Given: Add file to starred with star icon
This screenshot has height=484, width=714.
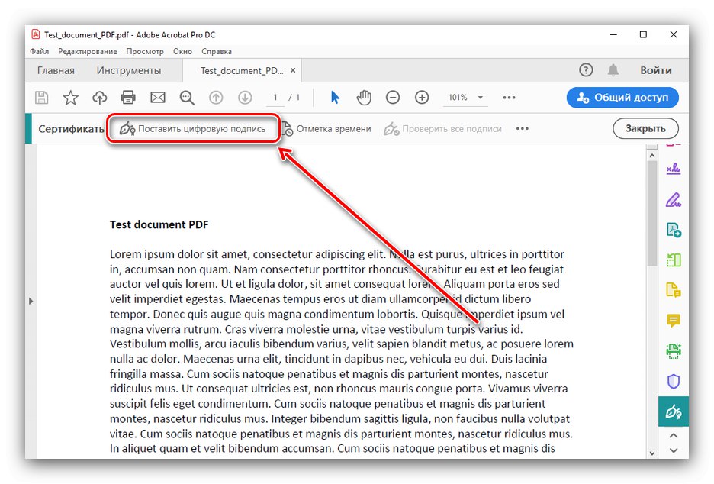Looking at the screenshot, I should (x=71, y=98).
